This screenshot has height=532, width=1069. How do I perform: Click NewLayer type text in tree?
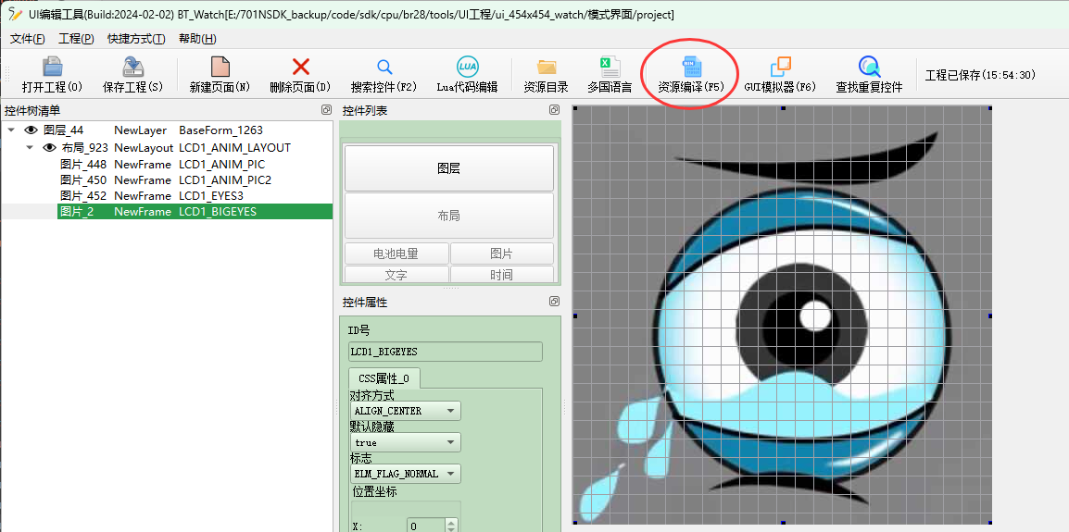point(141,130)
